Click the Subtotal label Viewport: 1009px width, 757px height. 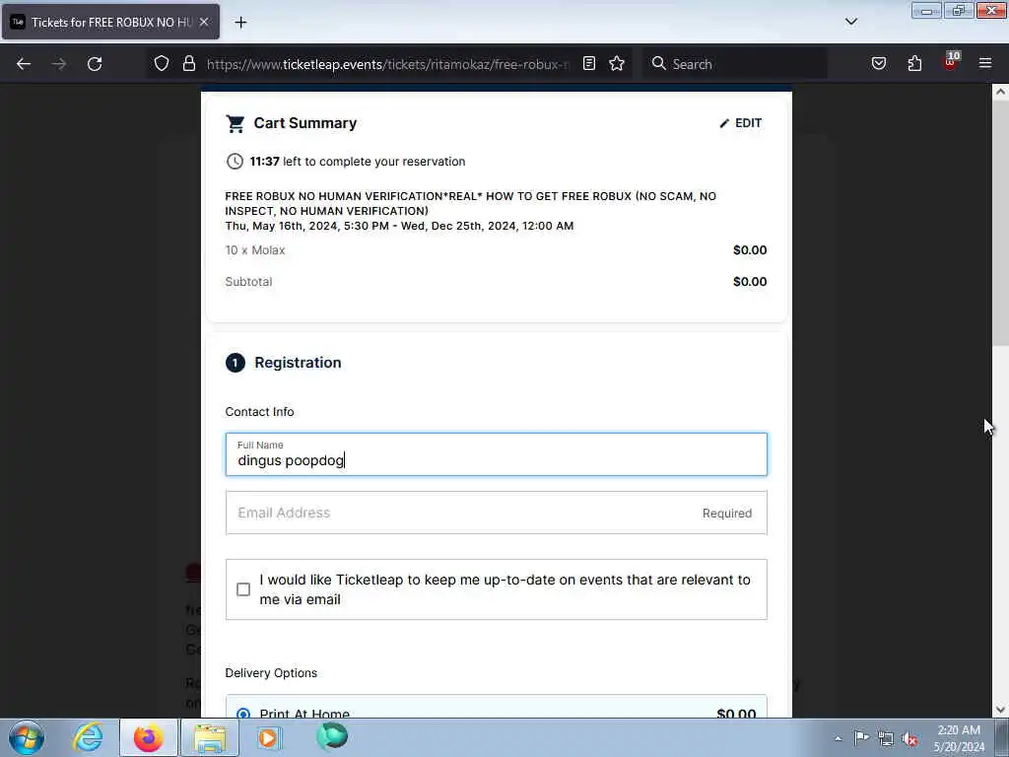(x=248, y=282)
